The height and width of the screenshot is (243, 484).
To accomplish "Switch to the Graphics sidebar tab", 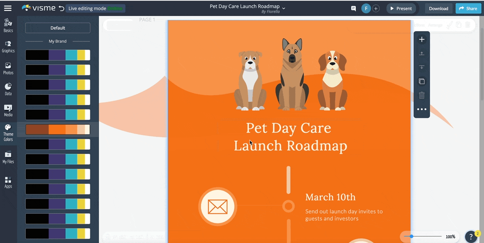I will [x=8, y=46].
